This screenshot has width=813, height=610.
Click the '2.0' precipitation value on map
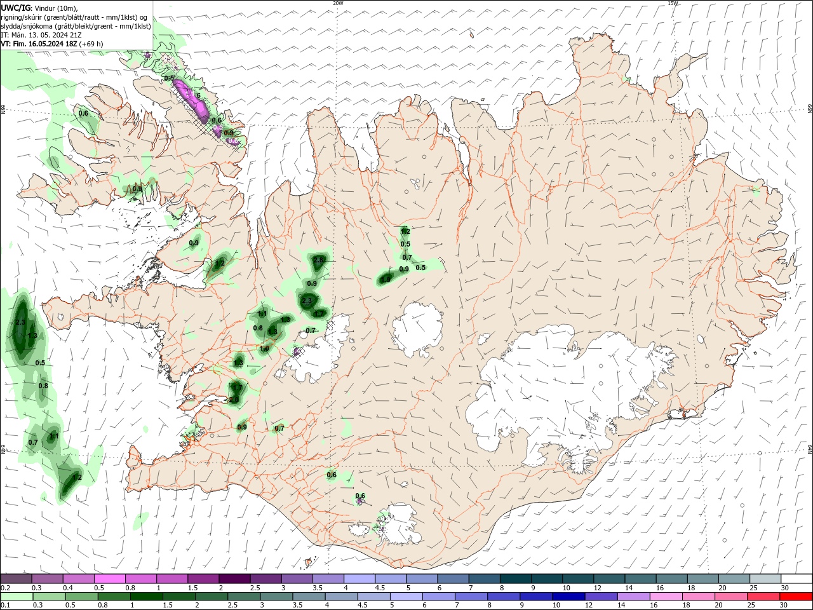pos(234,400)
